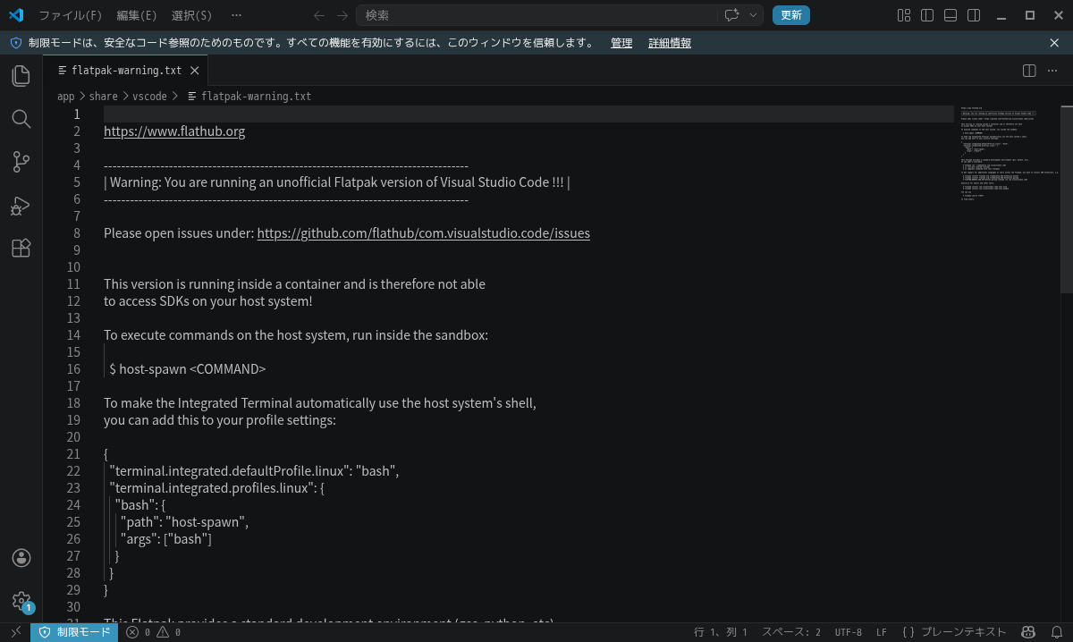This screenshot has width=1073, height=642.
Task: Open the Source Control view
Action: 21,162
